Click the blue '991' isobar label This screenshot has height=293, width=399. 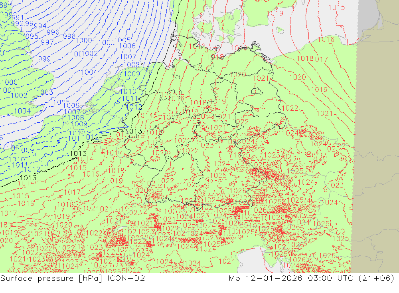(x=18, y=18)
